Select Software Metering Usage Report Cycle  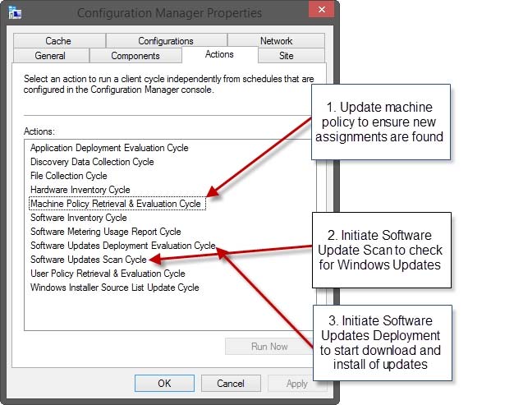[106, 232]
